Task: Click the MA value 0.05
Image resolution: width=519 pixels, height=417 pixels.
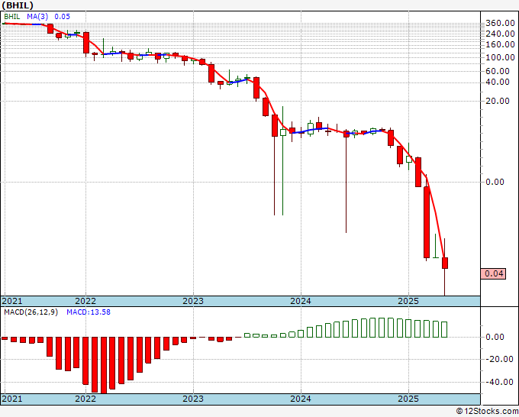Action: click(62, 17)
